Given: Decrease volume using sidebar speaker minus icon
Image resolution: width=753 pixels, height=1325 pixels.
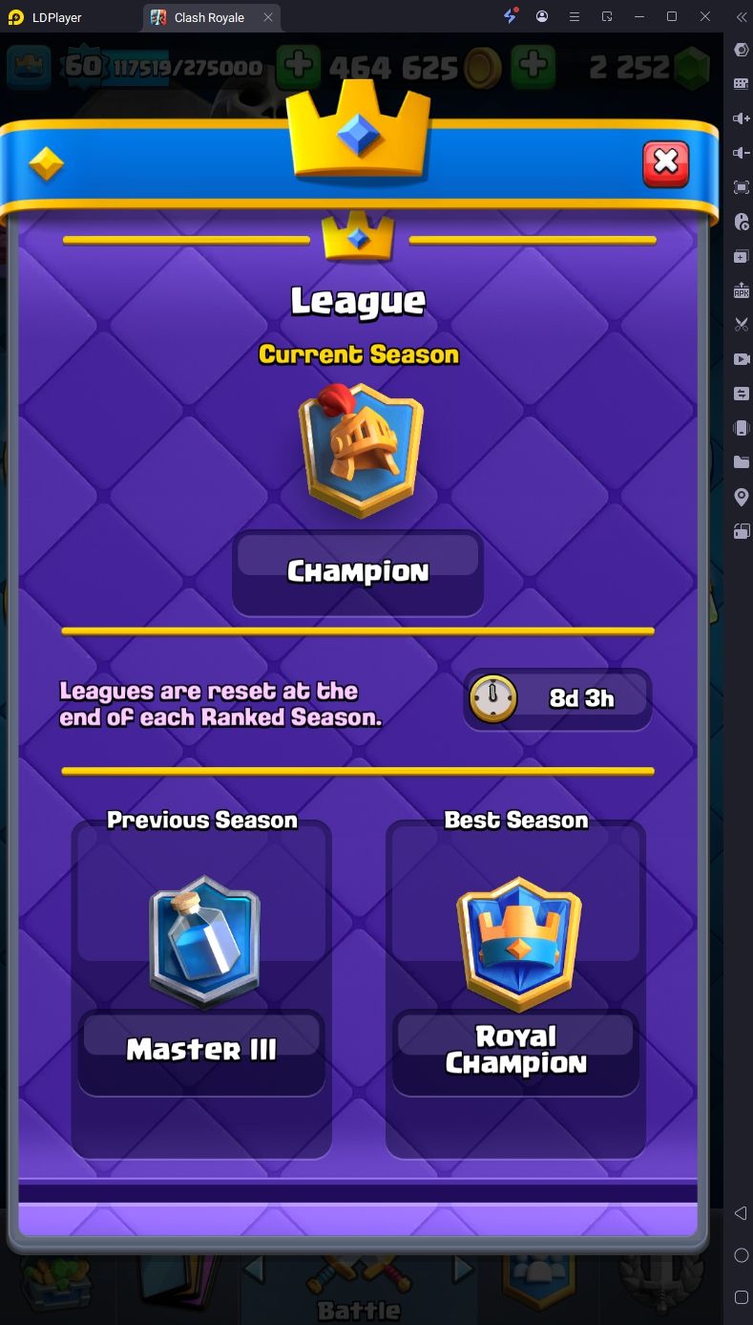Looking at the screenshot, I should (741, 153).
